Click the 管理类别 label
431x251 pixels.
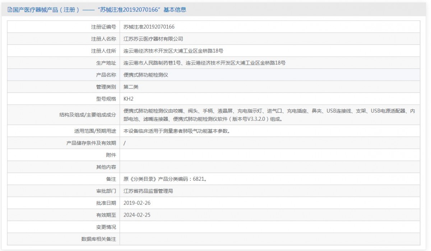click(x=106, y=87)
